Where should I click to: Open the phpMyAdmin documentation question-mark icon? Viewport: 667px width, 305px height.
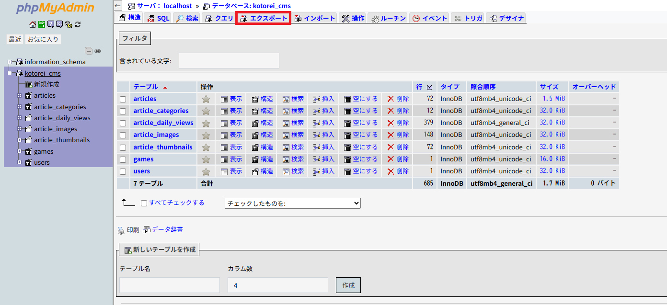tap(50, 24)
